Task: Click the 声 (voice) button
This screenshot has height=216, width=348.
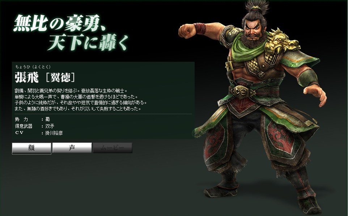Action: tap(72, 148)
